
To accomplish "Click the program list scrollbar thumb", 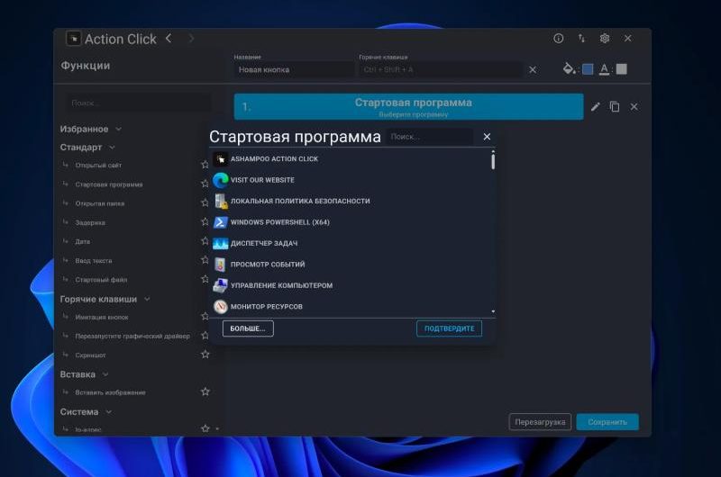I will coord(493,161).
